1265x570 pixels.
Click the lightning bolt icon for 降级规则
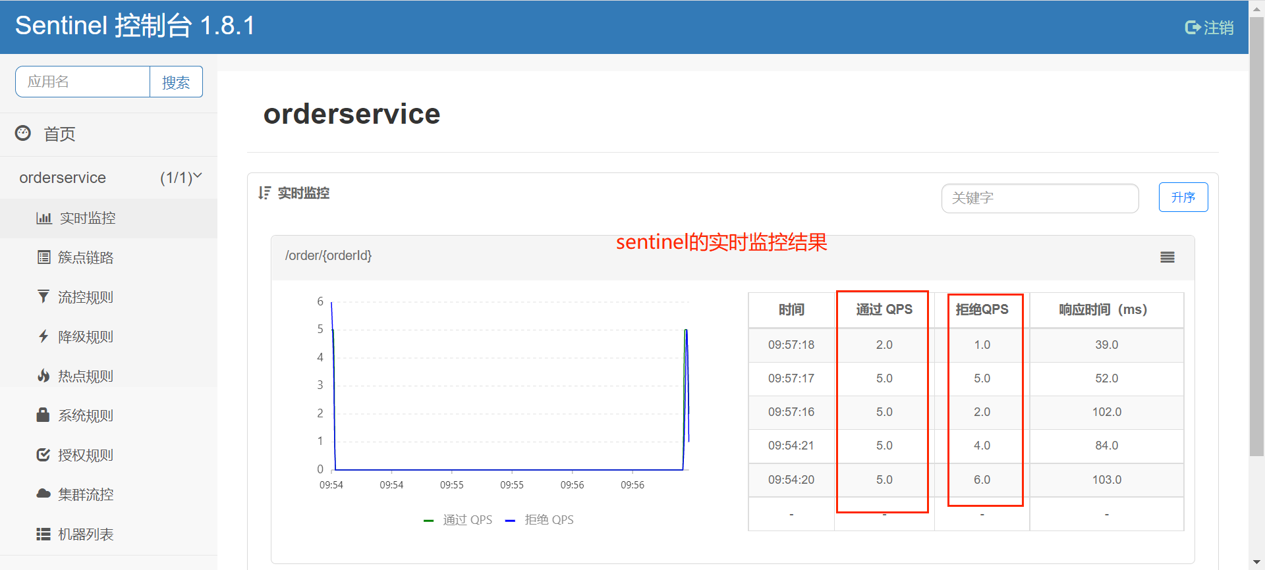[x=43, y=336]
